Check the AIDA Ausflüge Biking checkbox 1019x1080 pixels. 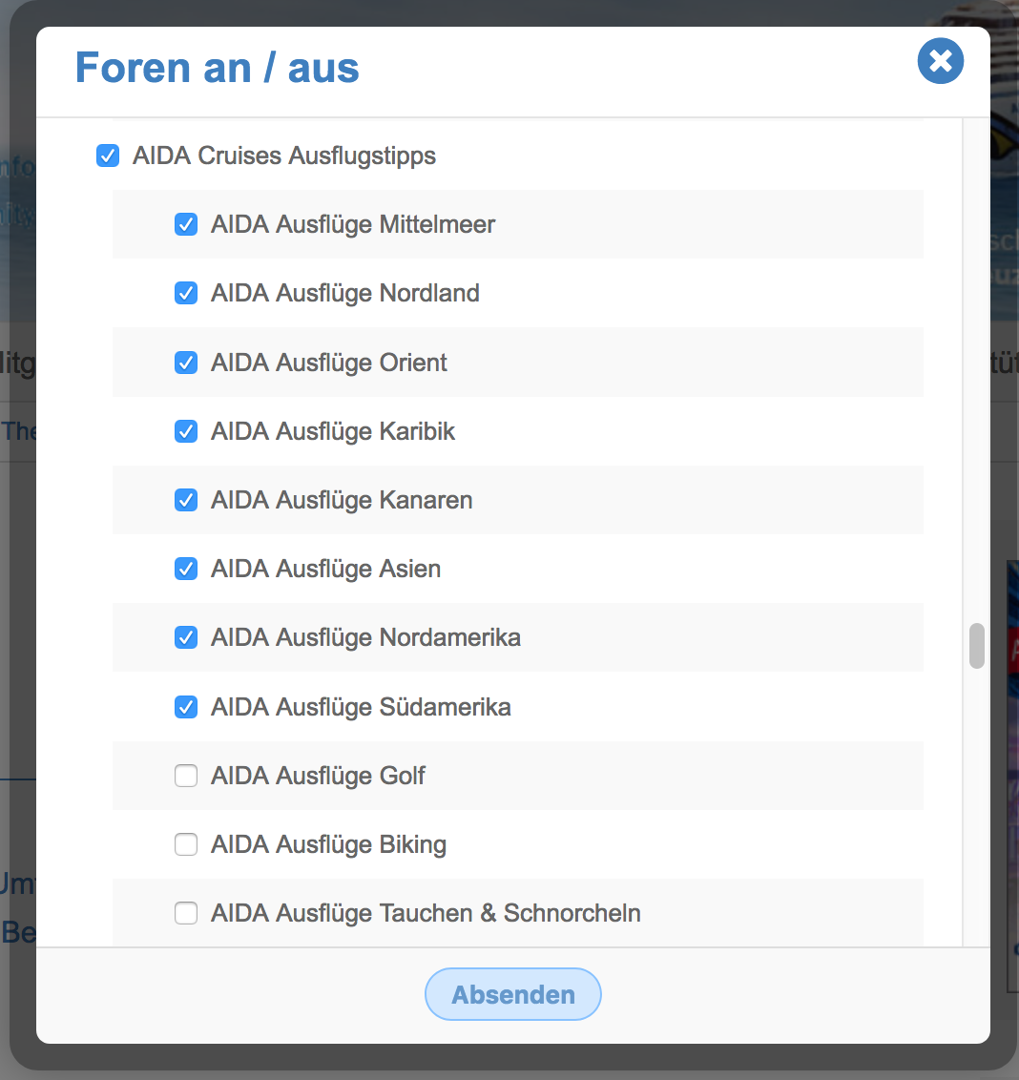click(x=186, y=844)
